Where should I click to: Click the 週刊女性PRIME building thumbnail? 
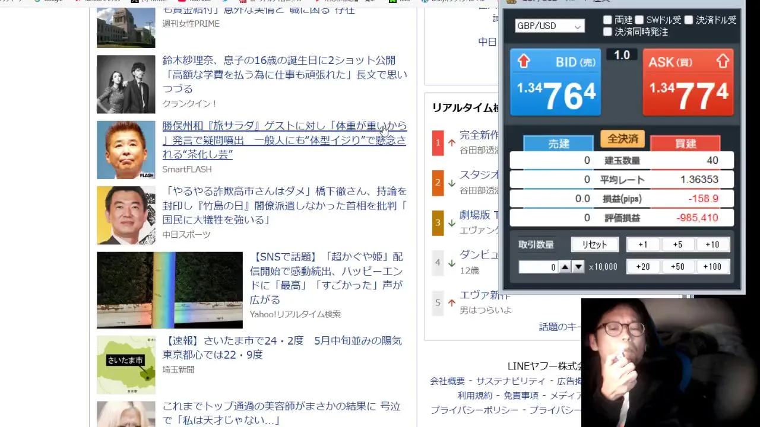click(x=126, y=27)
